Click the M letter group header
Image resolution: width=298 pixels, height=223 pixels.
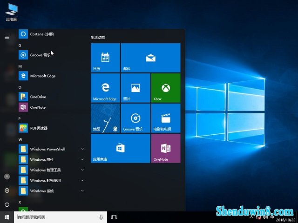(20, 66)
